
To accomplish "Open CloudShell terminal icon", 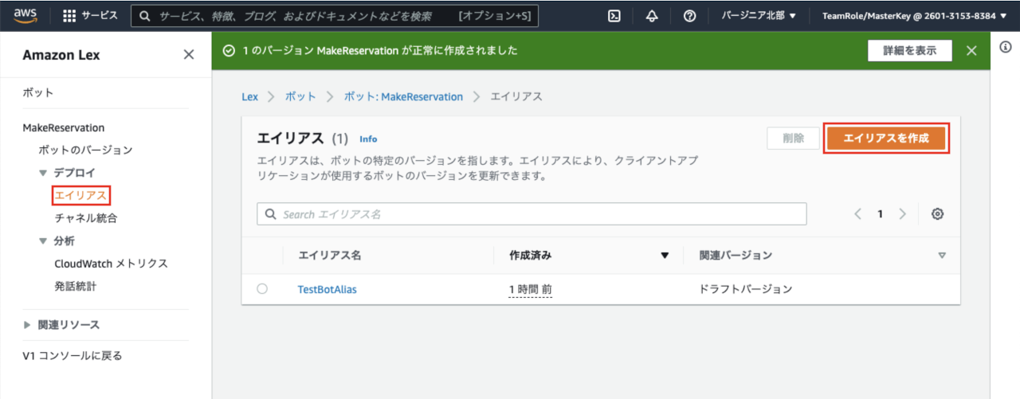I will pyautogui.click(x=614, y=16).
